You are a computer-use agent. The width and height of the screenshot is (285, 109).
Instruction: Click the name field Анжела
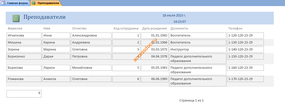(x=56, y=79)
